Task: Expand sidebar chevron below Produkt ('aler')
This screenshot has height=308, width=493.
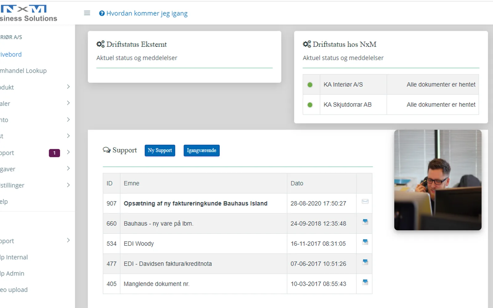Action: coord(68,103)
